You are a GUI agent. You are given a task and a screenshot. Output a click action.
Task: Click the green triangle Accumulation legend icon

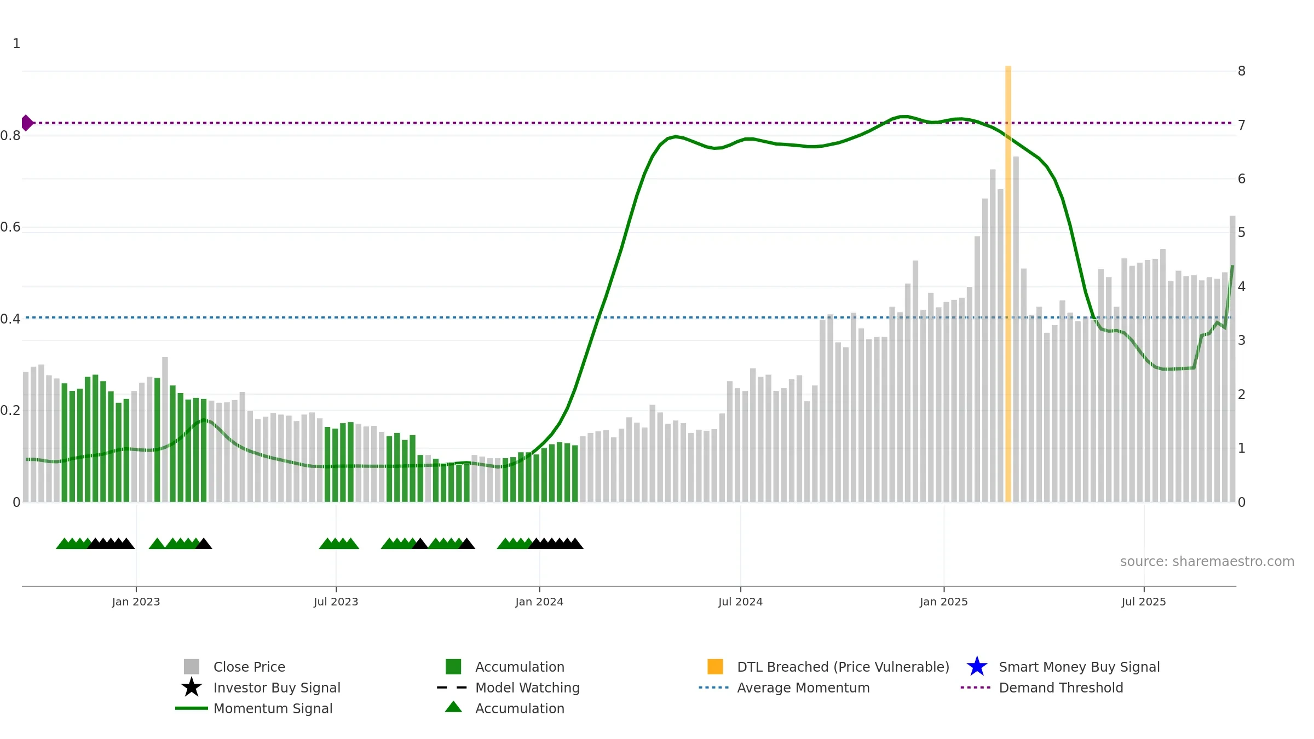(x=453, y=707)
